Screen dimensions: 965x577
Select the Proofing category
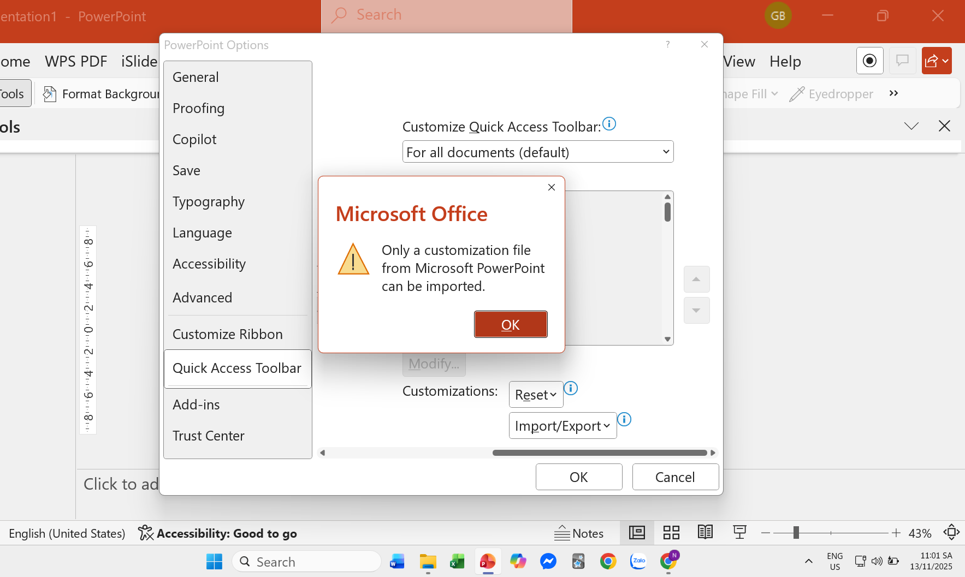click(x=238, y=108)
